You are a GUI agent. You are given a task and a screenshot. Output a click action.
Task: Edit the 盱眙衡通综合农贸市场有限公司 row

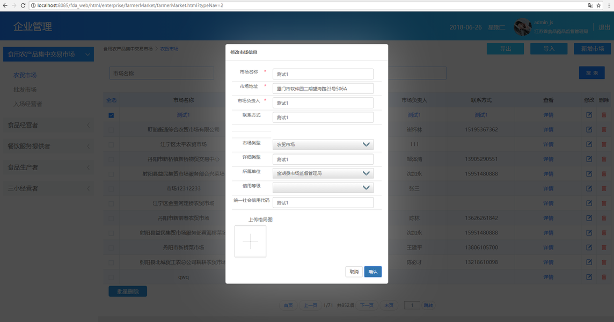pyautogui.click(x=589, y=129)
